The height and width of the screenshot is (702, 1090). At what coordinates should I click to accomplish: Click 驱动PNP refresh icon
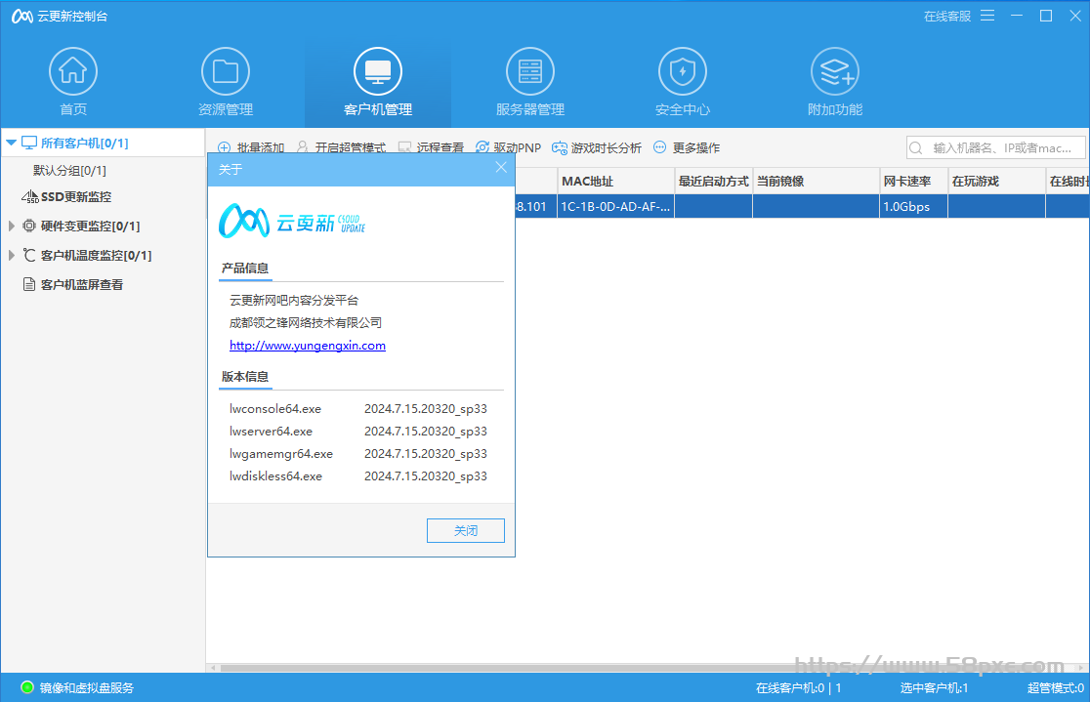tap(482, 147)
